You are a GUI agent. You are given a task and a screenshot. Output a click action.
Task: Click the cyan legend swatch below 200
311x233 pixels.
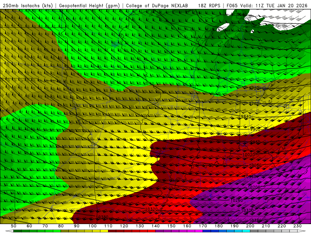click(x=246, y=231)
